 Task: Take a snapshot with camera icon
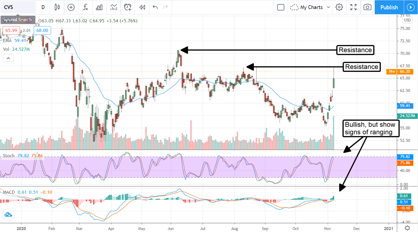tap(368, 7)
